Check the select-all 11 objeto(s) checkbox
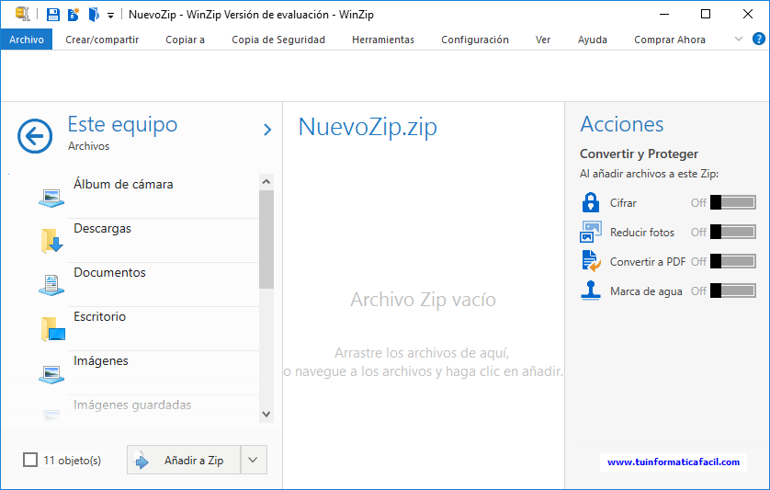The height and width of the screenshot is (490, 770). 30,460
